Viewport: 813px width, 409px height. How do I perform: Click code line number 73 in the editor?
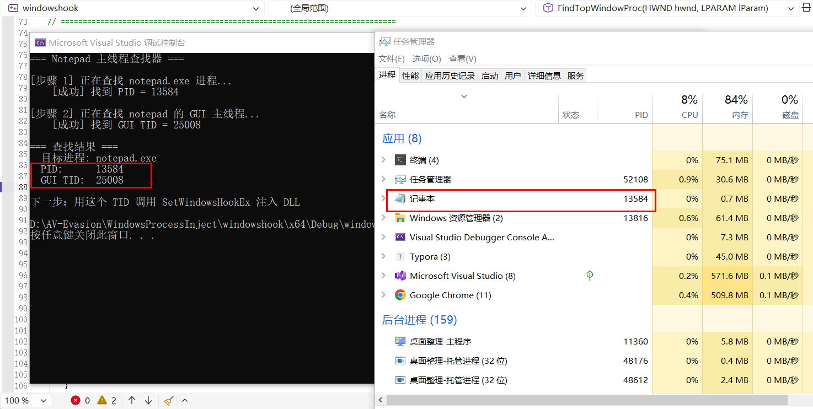22,22
